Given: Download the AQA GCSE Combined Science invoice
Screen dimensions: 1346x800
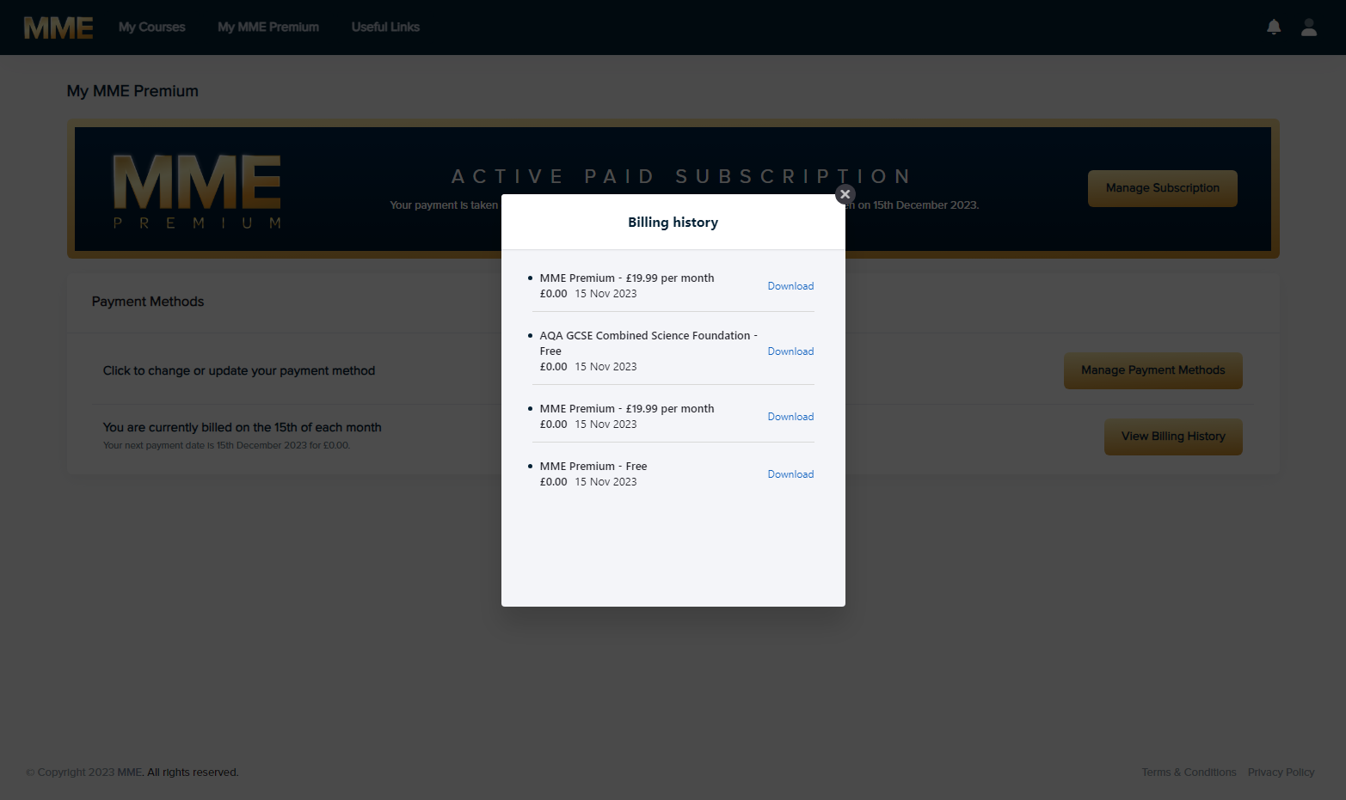Looking at the screenshot, I should click(x=790, y=351).
